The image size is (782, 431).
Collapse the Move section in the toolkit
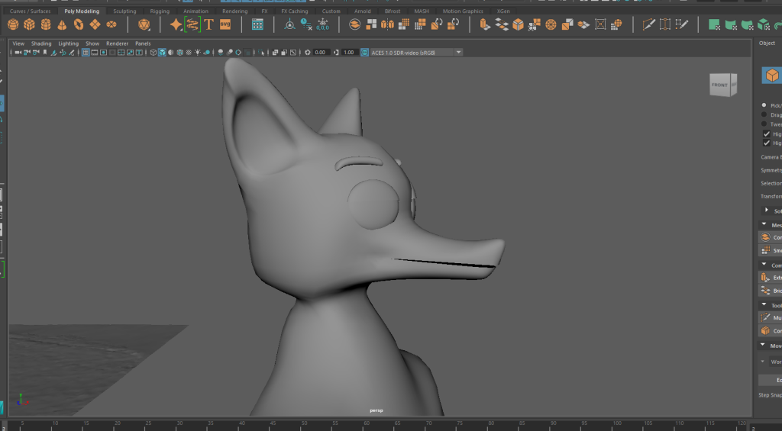coord(764,345)
